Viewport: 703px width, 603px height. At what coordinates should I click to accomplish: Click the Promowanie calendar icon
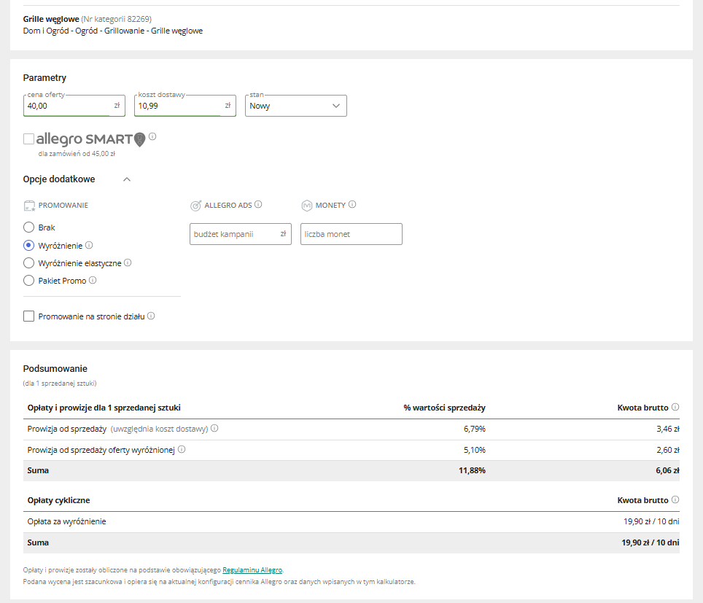(29, 206)
